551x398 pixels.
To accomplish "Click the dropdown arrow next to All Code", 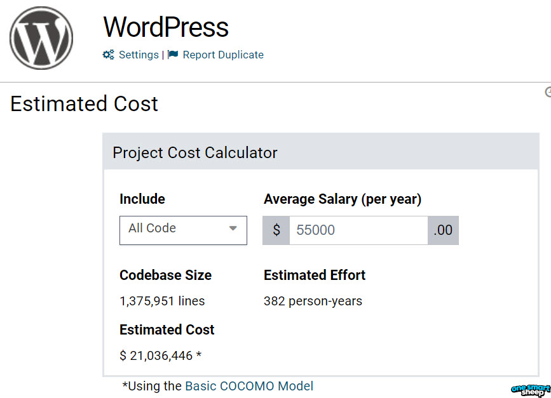I will pyautogui.click(x=233, y=230).
